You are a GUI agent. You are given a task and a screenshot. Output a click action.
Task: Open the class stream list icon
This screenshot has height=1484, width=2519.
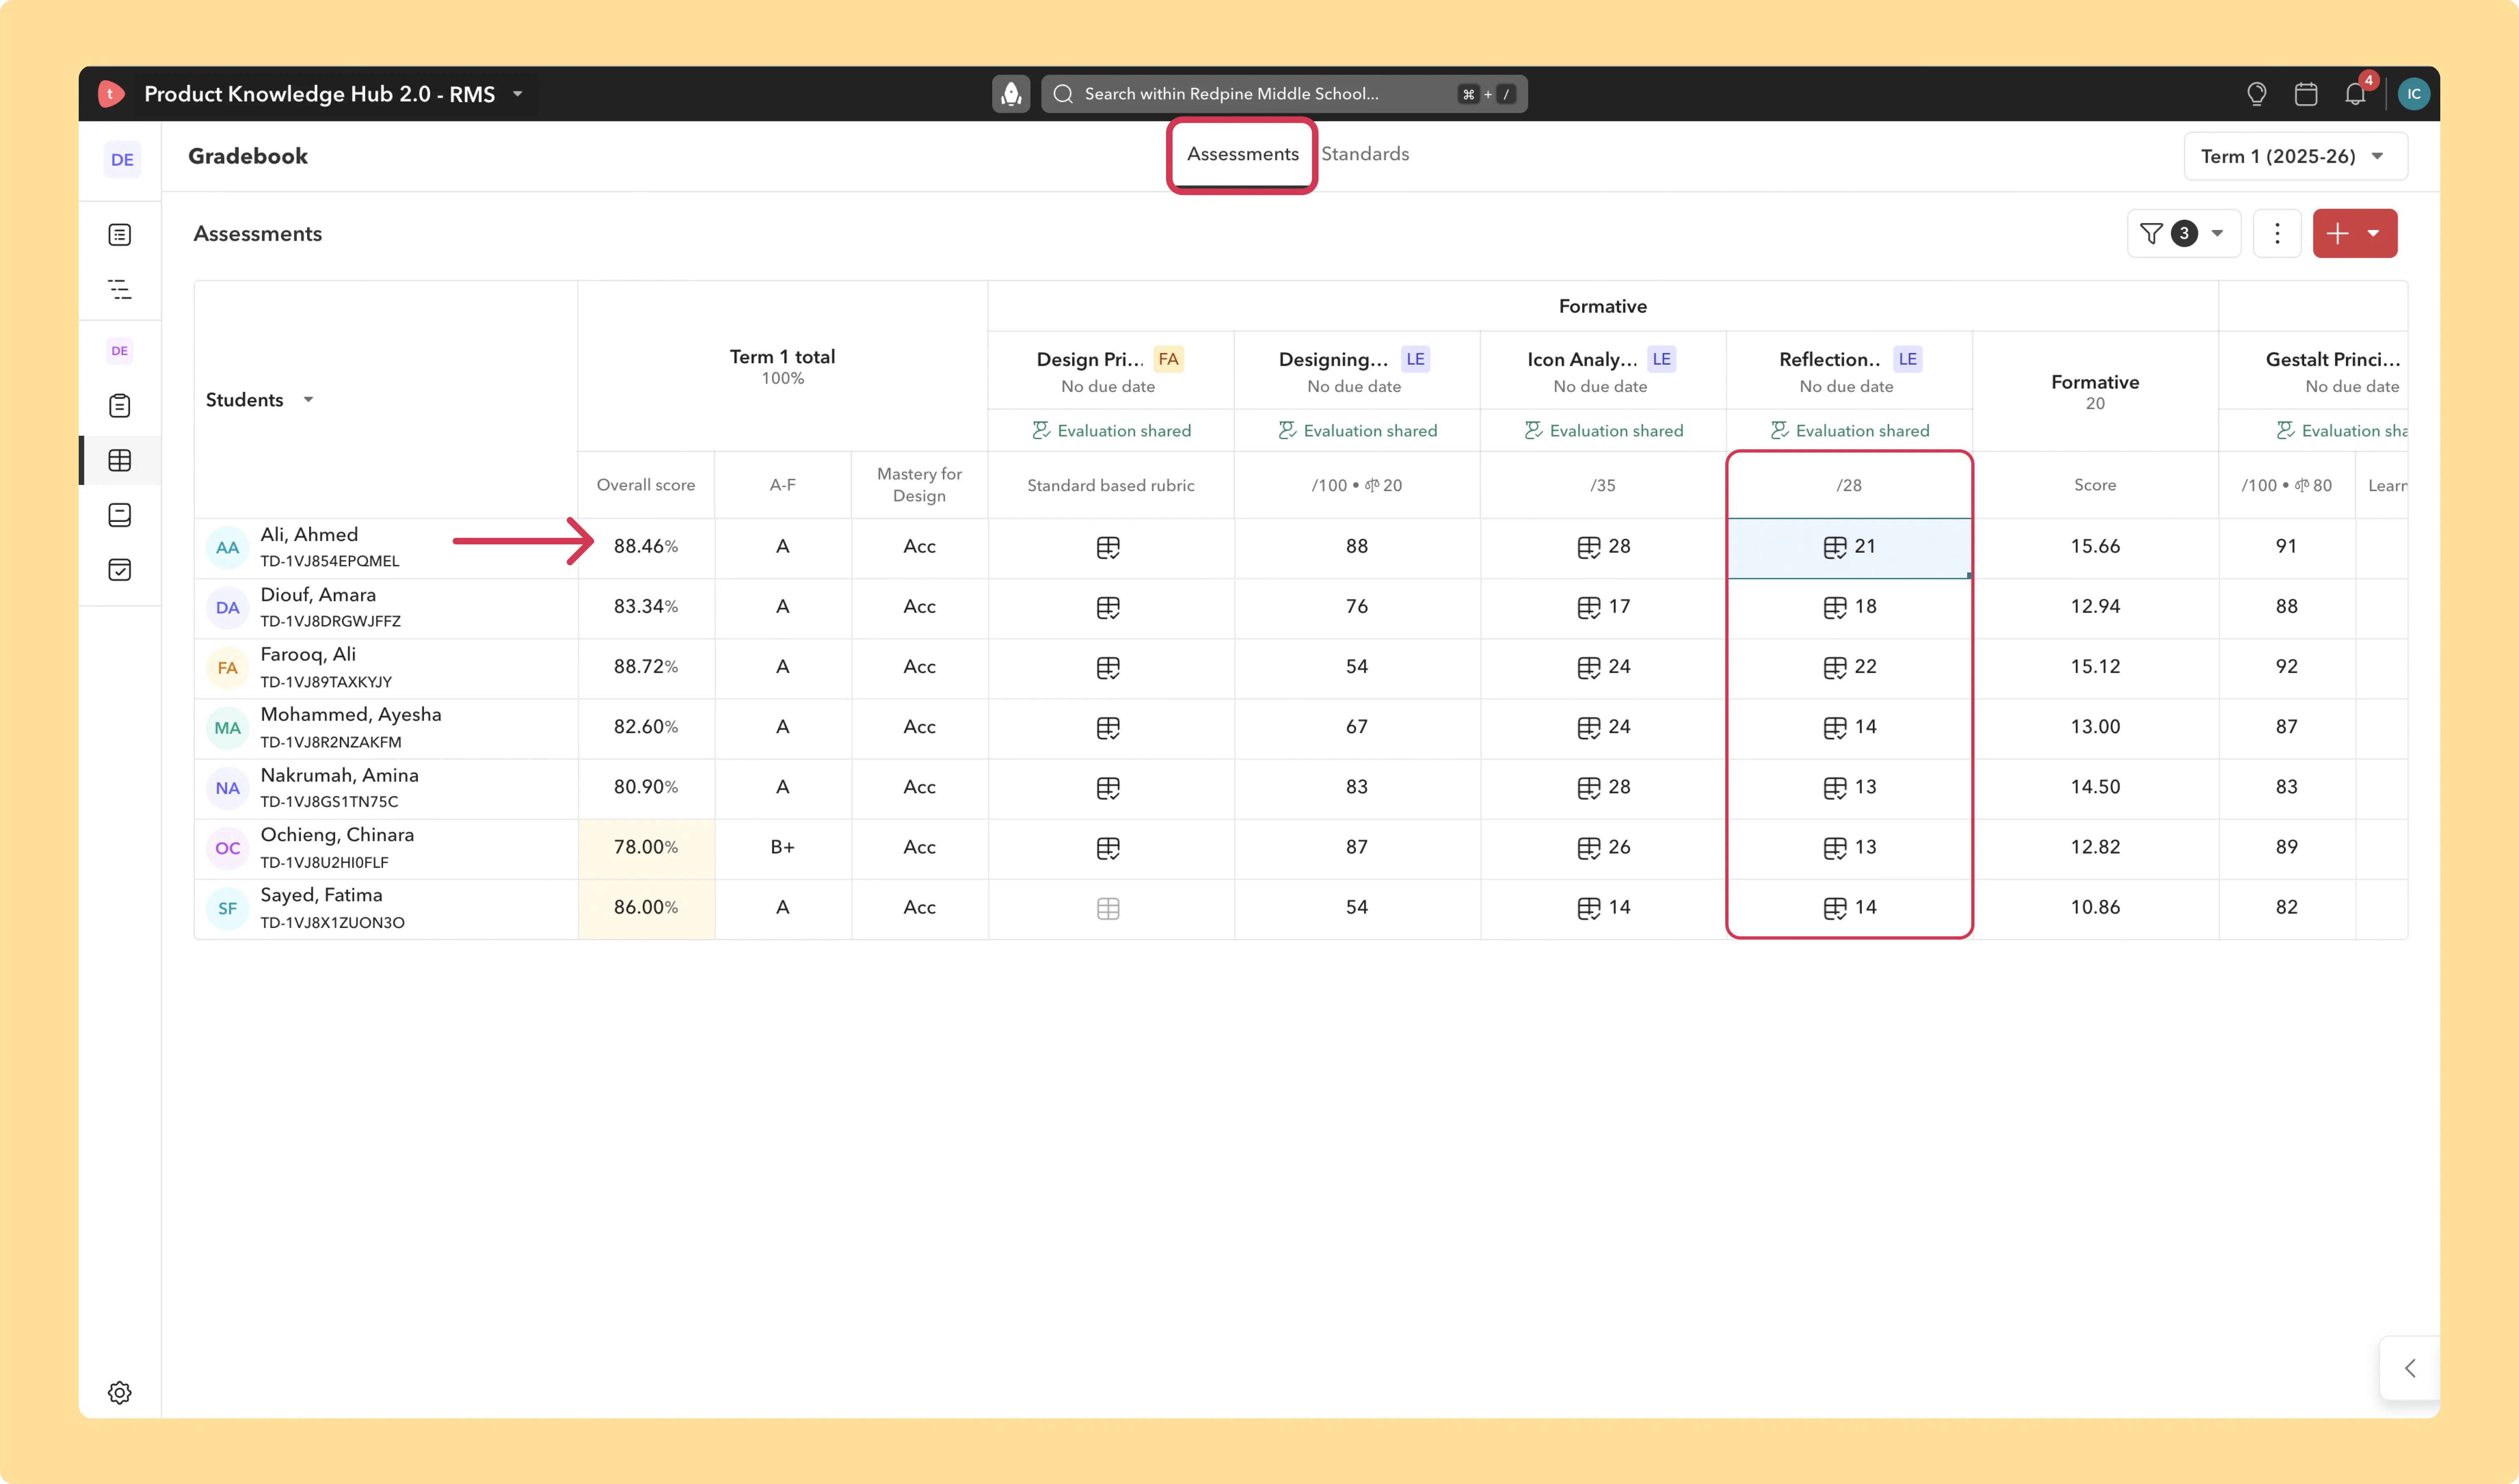[120, 235]
